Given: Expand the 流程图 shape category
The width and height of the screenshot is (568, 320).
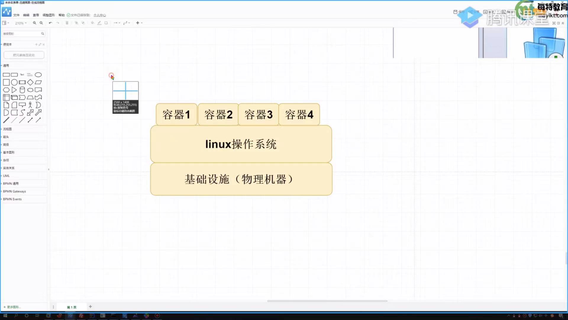Looking at the screenshot, I should pyautogui.click(x=7, y=129).
